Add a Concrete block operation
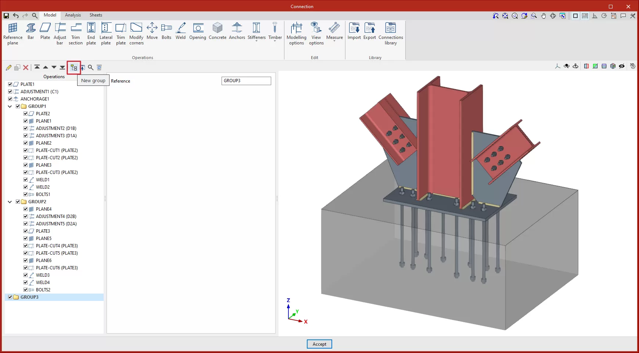Screen dimensions: 639x353 coord(218,31)
